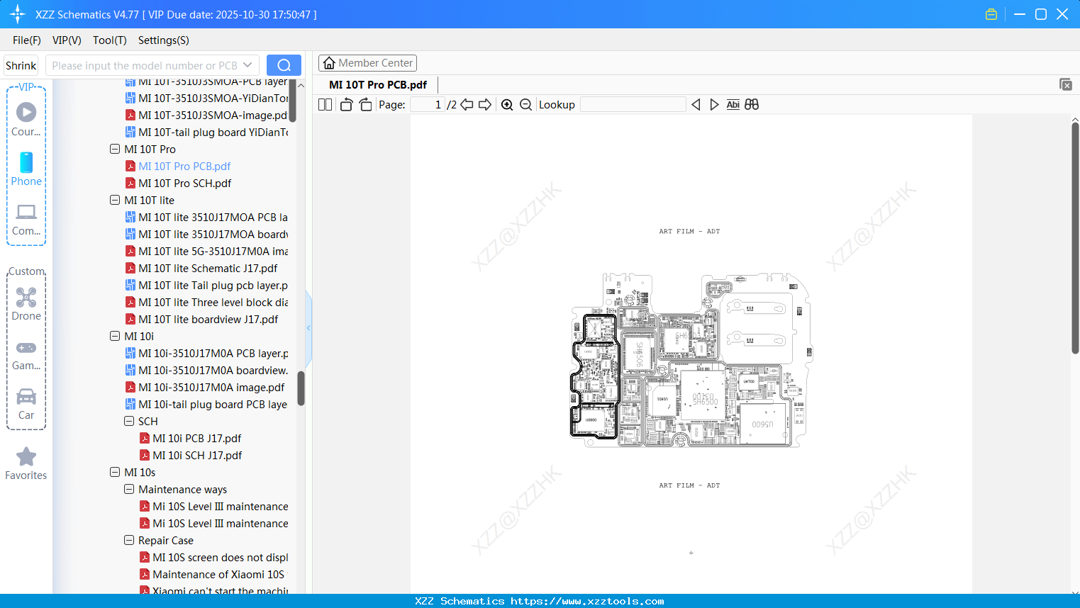Click the page number field

pyautogui.click(x=428, y=104)
